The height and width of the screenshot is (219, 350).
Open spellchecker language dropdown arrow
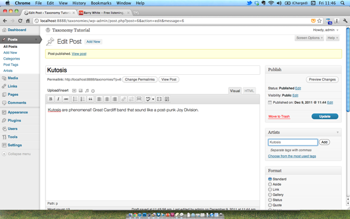coord(153,99)
